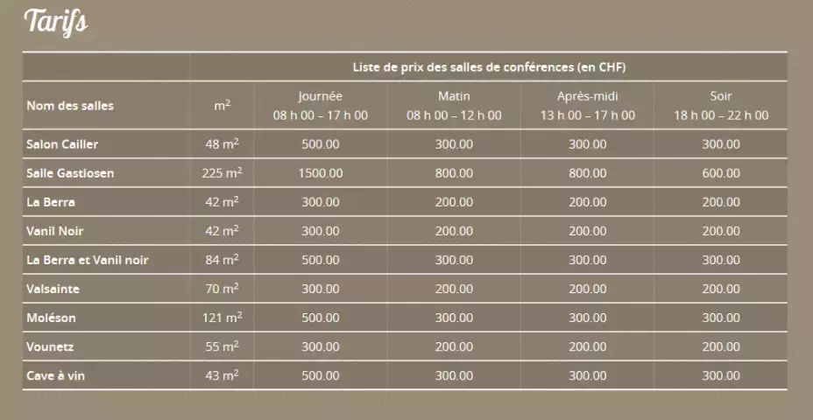Click the Tarifs heading
The height and width of the screenshot is (420, 813).
[x=56, y=21]
